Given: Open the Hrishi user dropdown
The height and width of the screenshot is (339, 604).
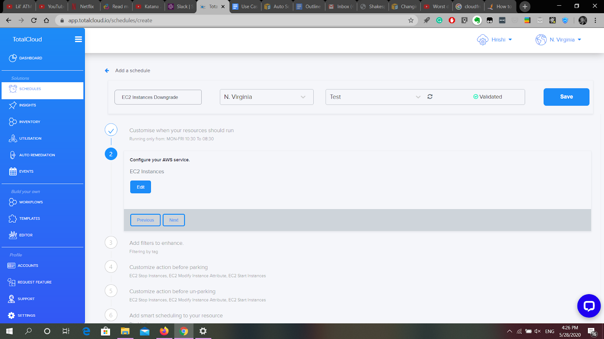Looking at the screenshot, I should (x=495, y=40).
